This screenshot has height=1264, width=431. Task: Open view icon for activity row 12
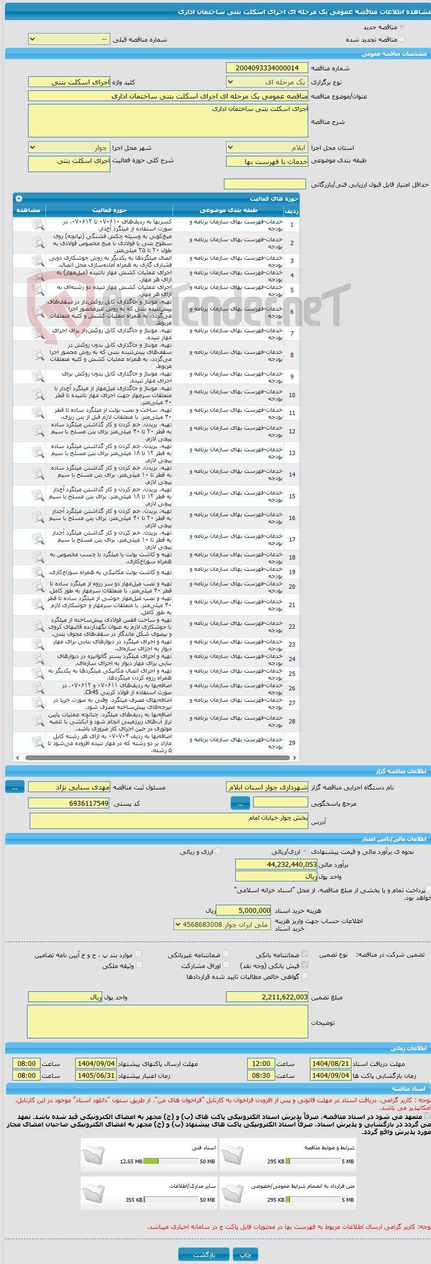coord(38,431)
